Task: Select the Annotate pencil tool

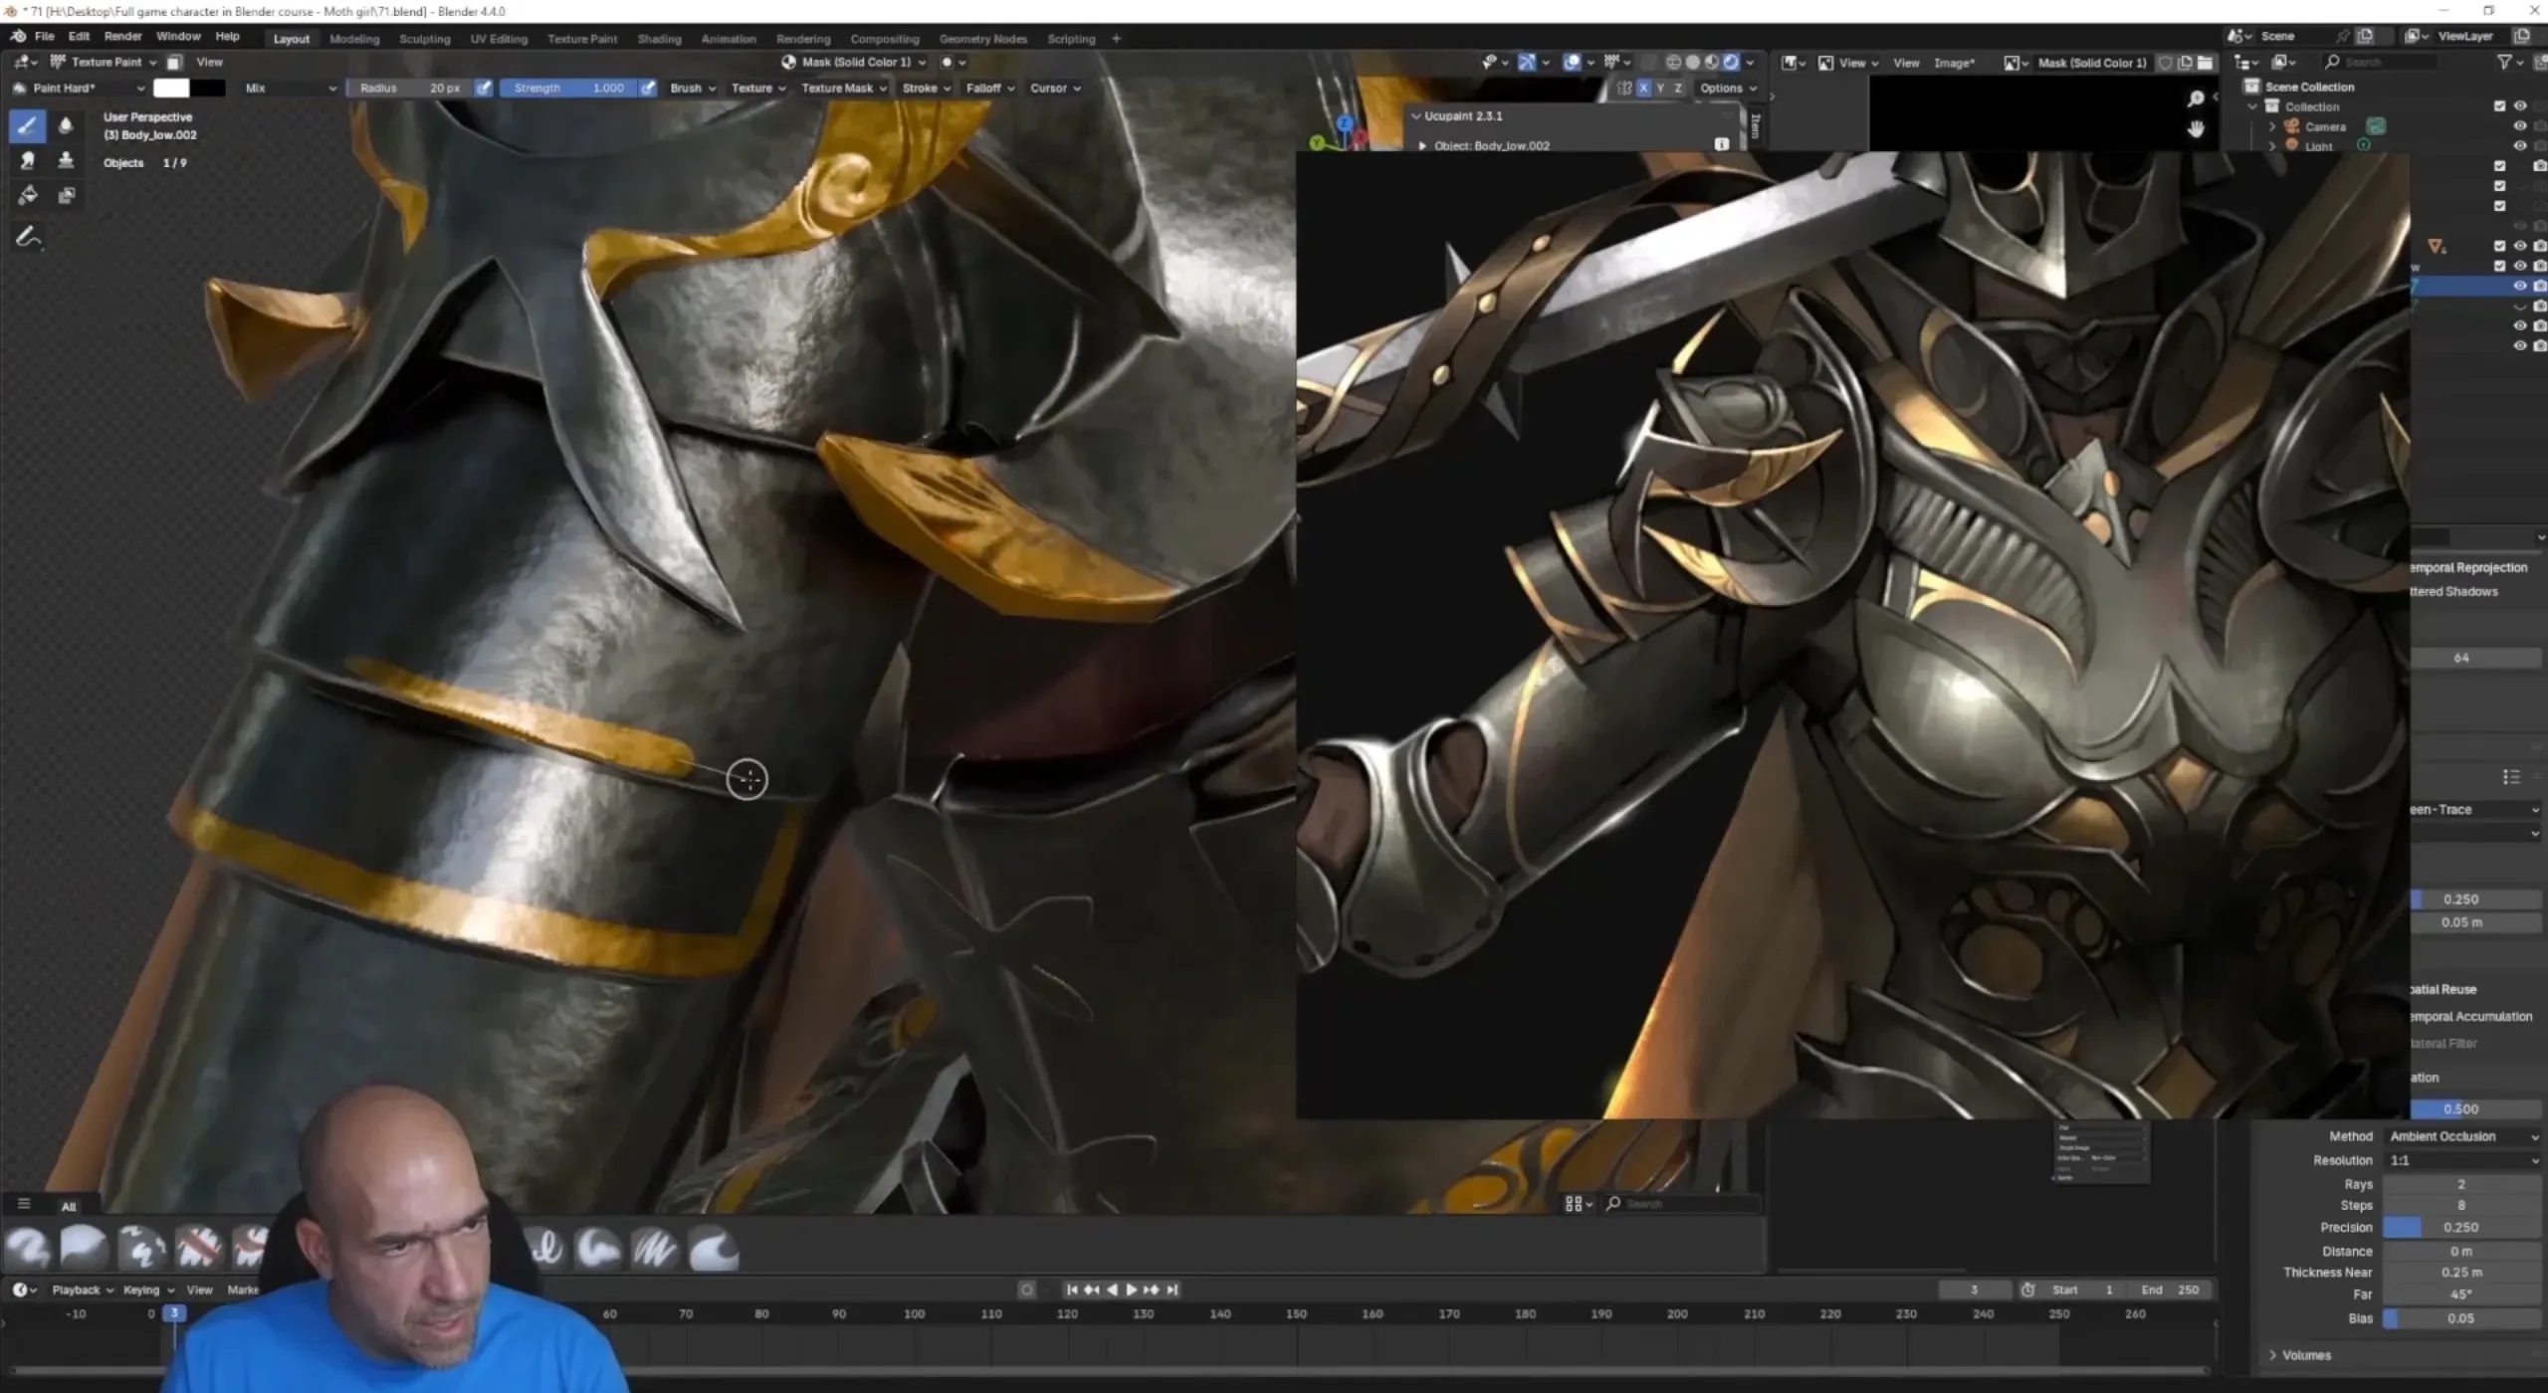Action: 27,237
